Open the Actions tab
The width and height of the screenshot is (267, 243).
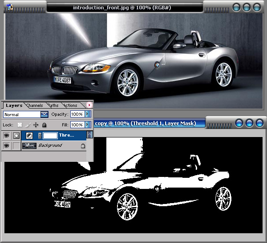coord(70,106)
